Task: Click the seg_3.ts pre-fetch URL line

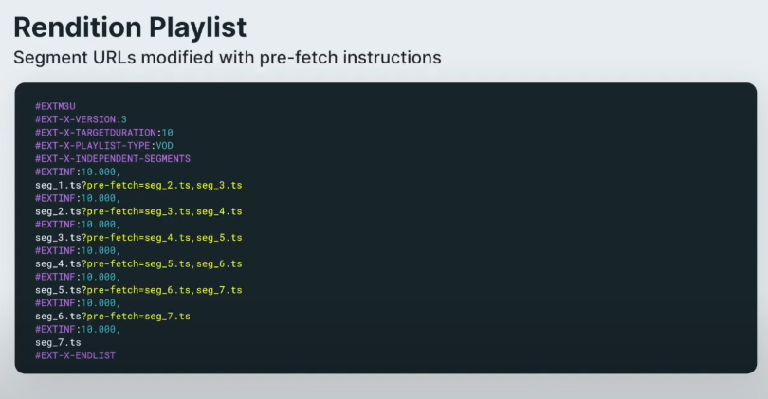Action: coord(138,238)
